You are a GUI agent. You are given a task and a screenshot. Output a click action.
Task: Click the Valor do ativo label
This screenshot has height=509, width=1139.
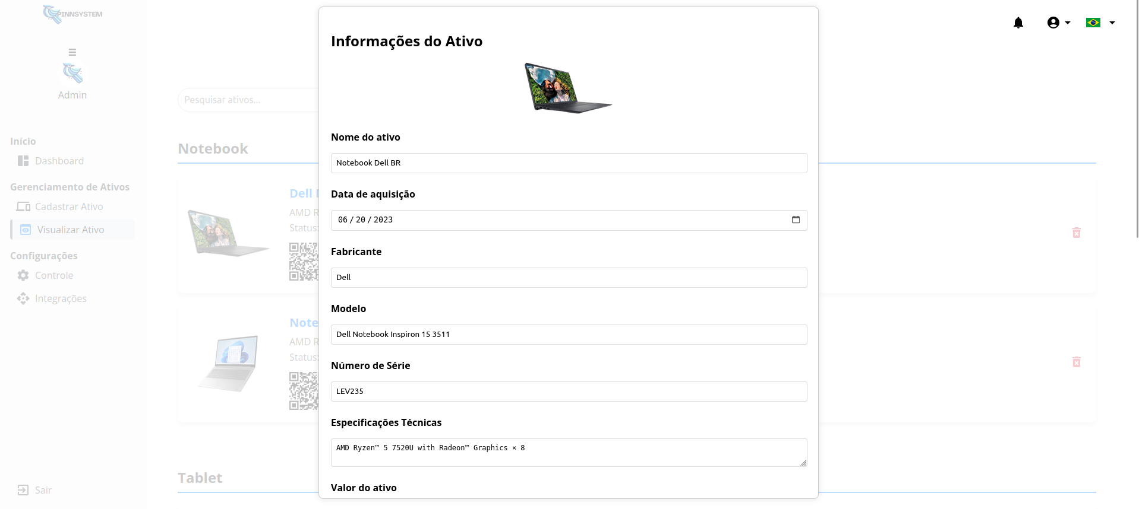[364, 488]
